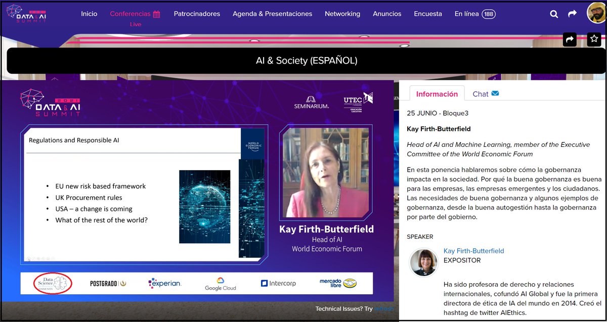607x322 pixels.
Task: Expand the SPEAKER section details
Action: pos(421,236)
